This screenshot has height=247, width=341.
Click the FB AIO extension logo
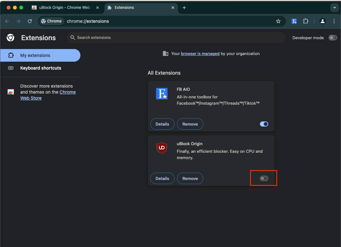[161, 93]
